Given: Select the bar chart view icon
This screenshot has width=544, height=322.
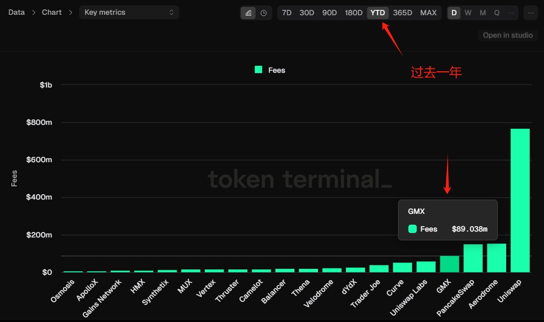Looking at the screenshot, I should 249,13.
